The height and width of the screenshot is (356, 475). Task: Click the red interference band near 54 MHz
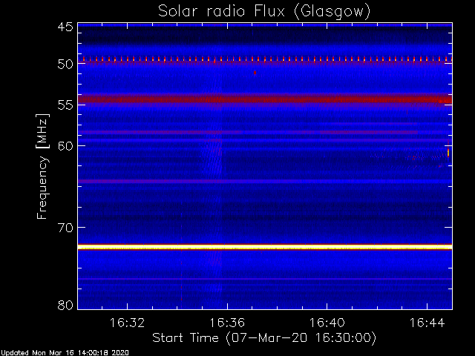[x=265, y=99]
